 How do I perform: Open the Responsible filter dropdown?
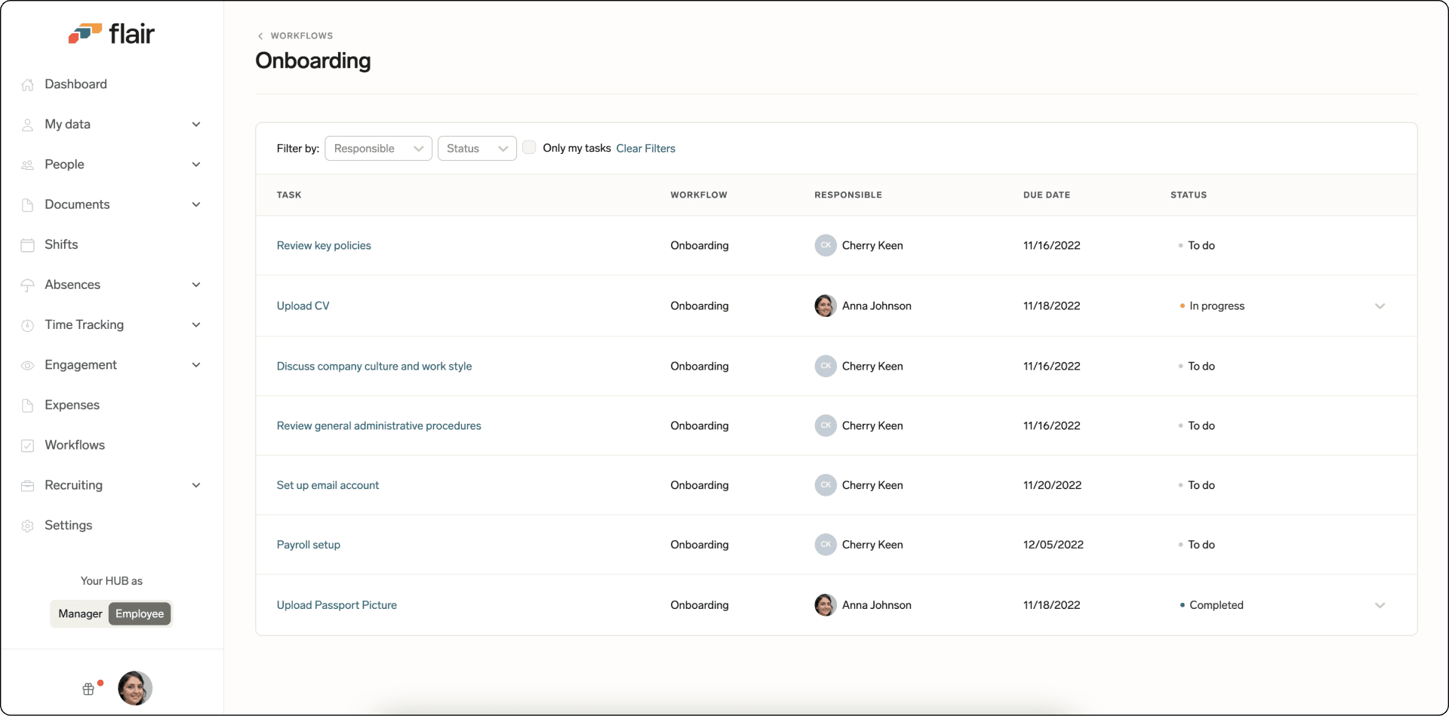[x=378, y=149]
